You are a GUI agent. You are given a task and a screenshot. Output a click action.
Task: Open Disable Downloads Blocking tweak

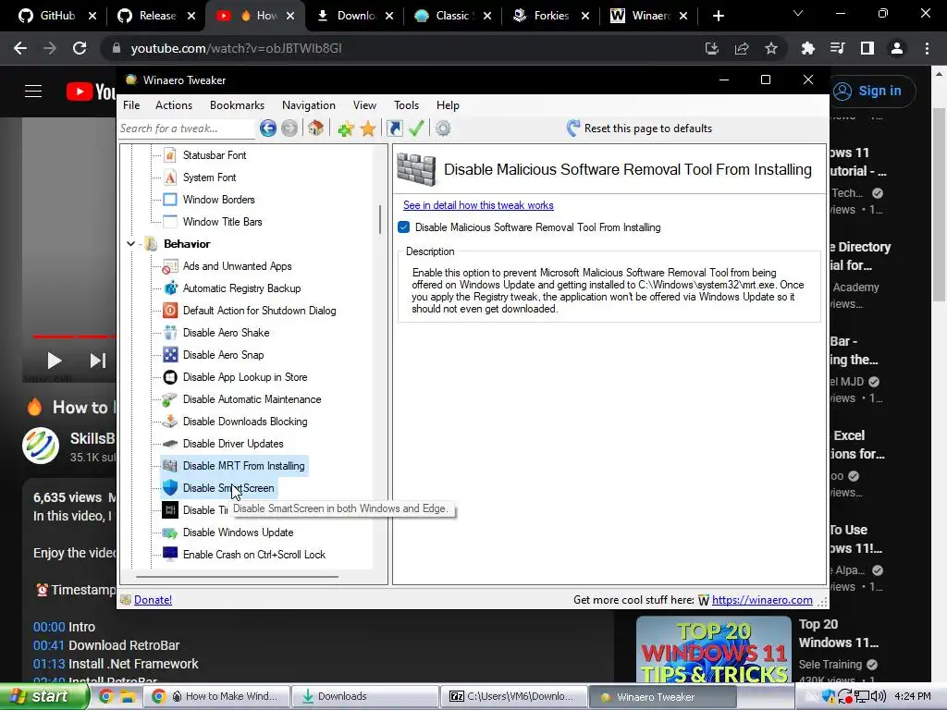tap(244, 422)
